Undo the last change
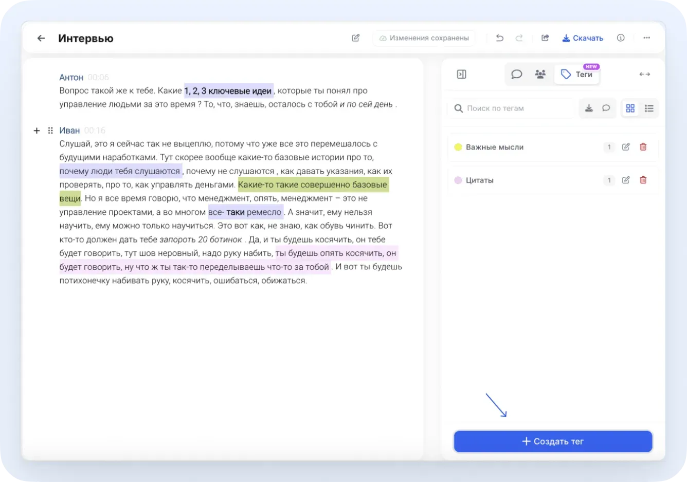 (x=499, y=38)
